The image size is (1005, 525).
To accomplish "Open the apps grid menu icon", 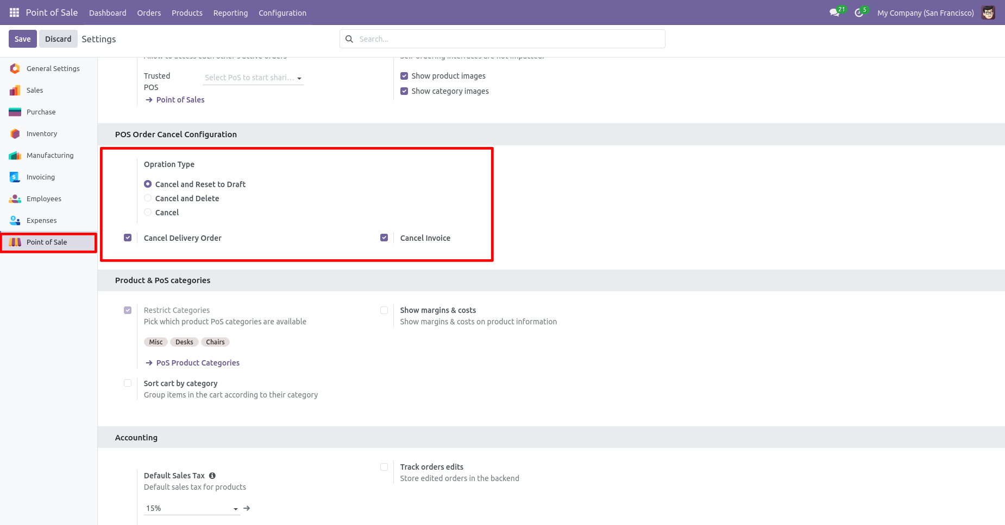I will (x=14, y=12).
